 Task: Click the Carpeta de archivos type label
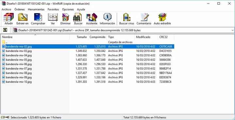tap(120, 42)
